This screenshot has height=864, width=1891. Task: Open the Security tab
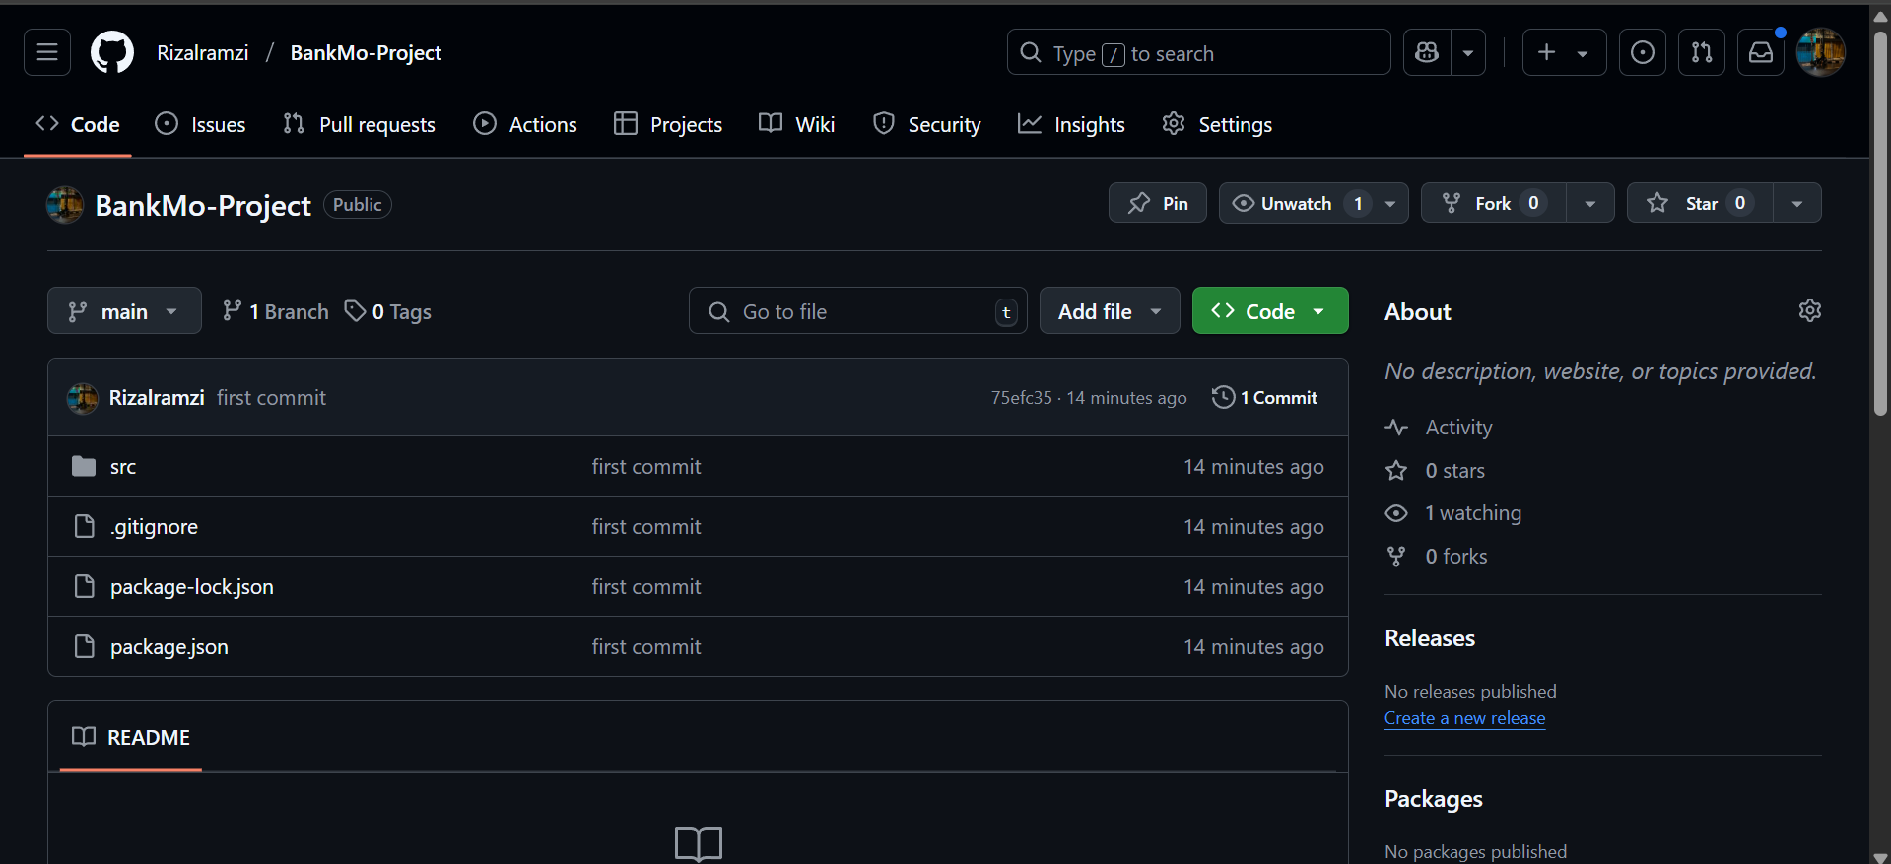pos(927,124)
